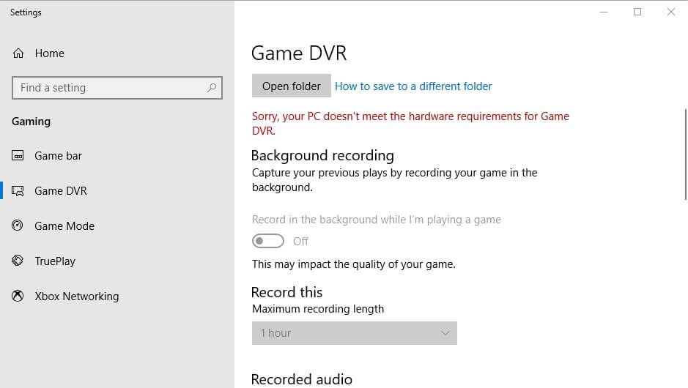Image resolution: width=688 pixels, height=388 pixels.
Task: Click the Xbox Networking logo icon
Action: pyautogui.click(x=18, y=296)
